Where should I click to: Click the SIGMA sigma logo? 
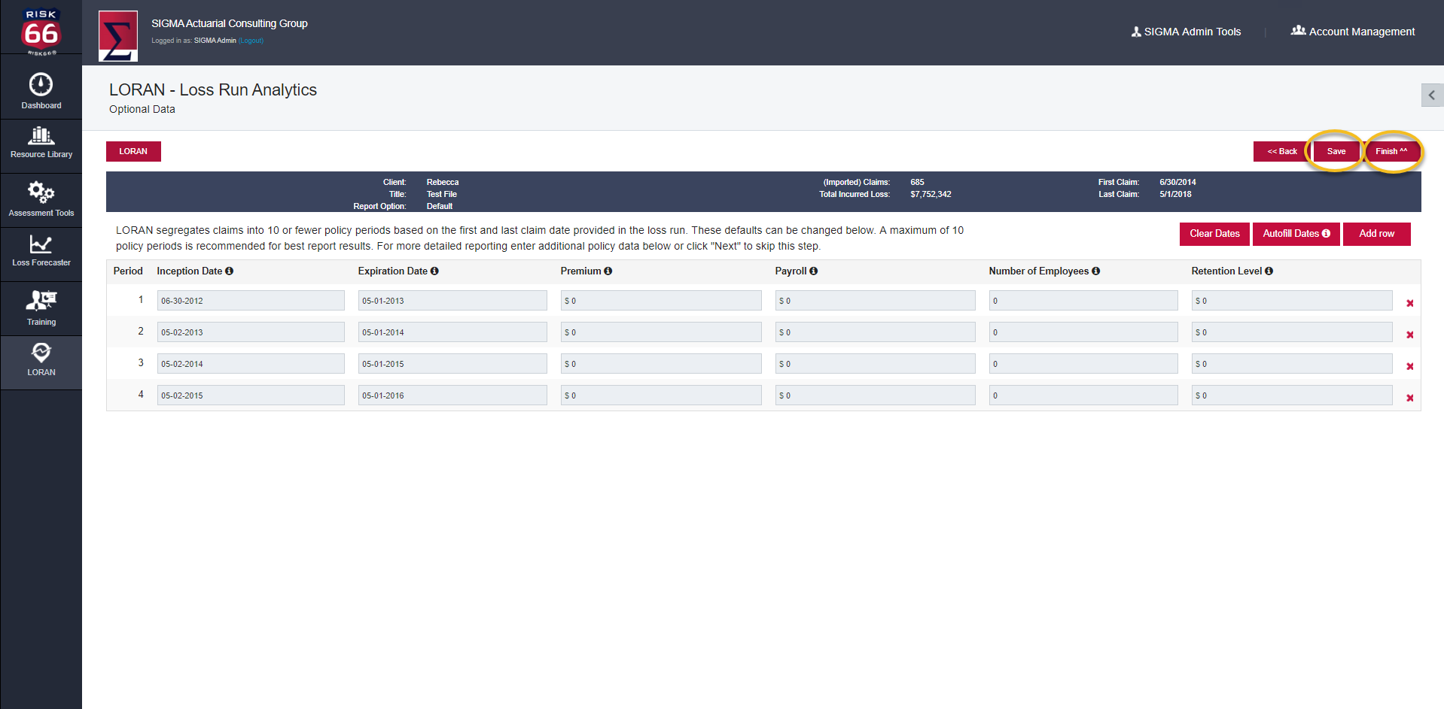click(118, 36)
